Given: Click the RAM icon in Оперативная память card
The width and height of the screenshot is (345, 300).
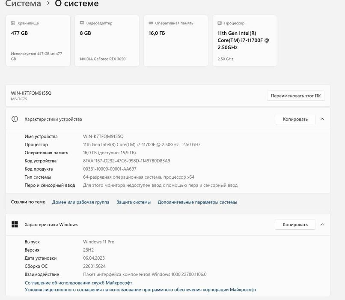Looking at the screenshot, I should (151, 23).
